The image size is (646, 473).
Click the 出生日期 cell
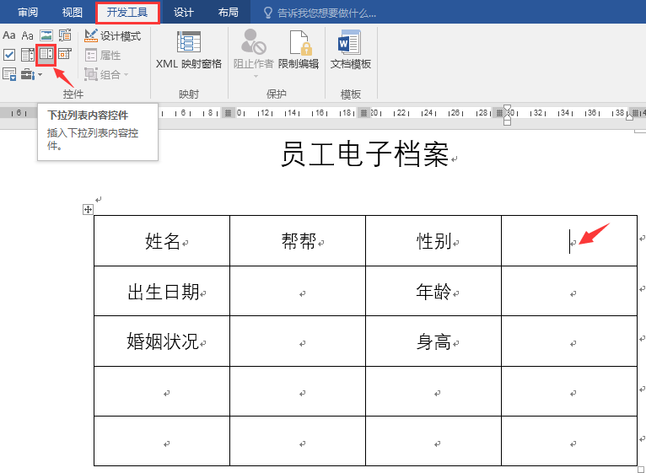point(162,291)
